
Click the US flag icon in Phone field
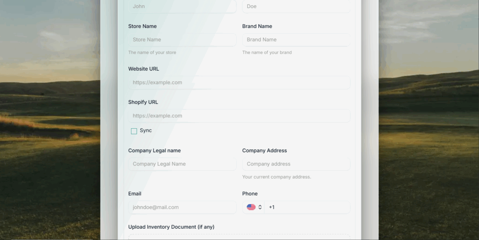pyautogui.click(x=251, y=207)
